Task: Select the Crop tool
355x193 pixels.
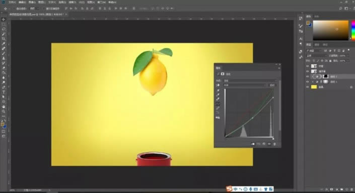Action: (x=4, y=39)
